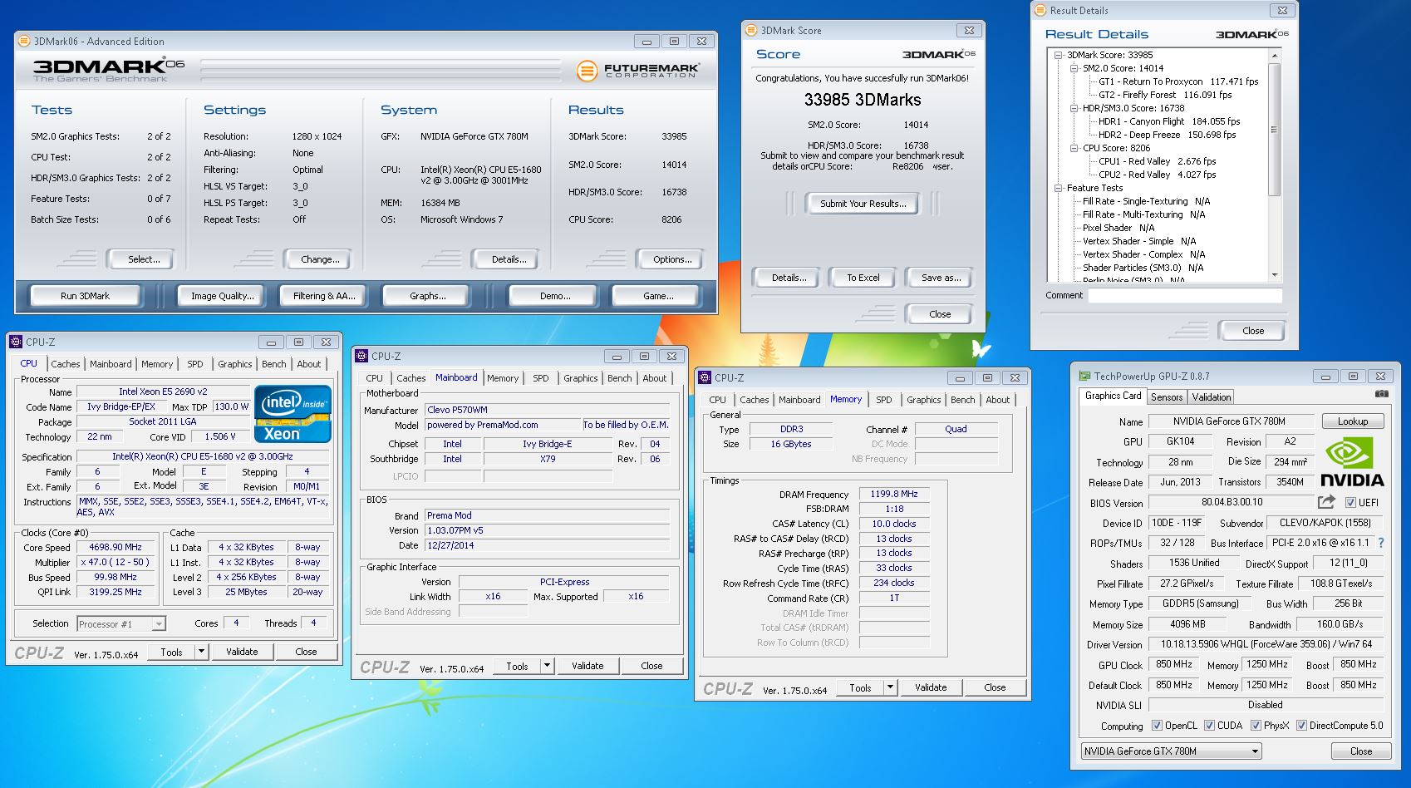Click the Lookup button in GPU-Z
Image resolution: width=1411 pixels, height=788 pixels.
1352,421
